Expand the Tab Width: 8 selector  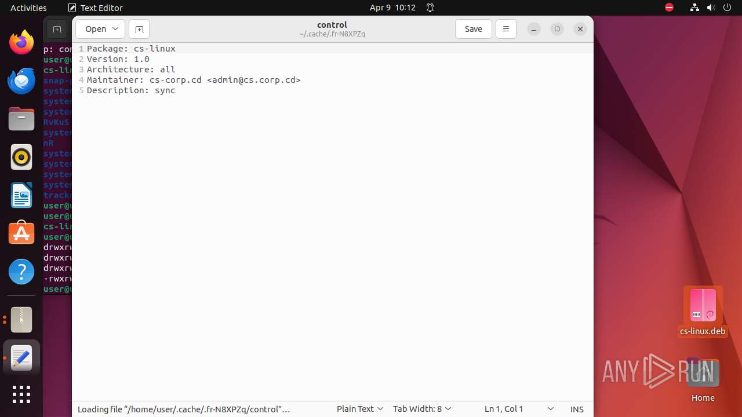point(422,409)
